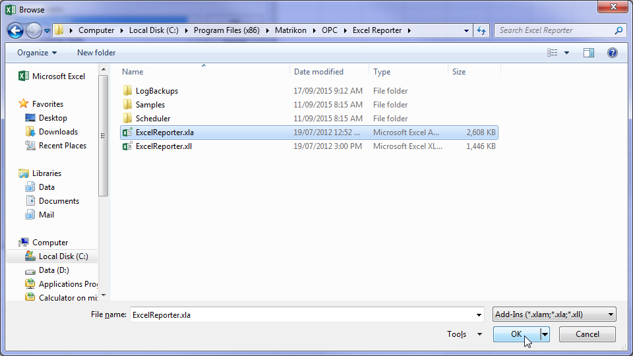This screenshot has width=633, height=356.
Task: Click the 2,608 KB size cell
Action: (481, 133)
